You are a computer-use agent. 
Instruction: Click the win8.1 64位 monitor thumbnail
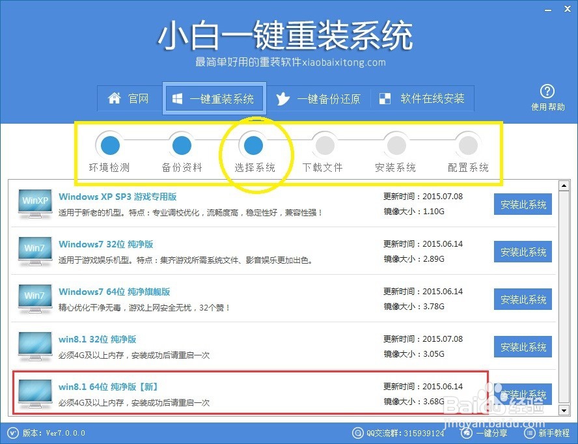pyautogui.click(x=35, y=395)
